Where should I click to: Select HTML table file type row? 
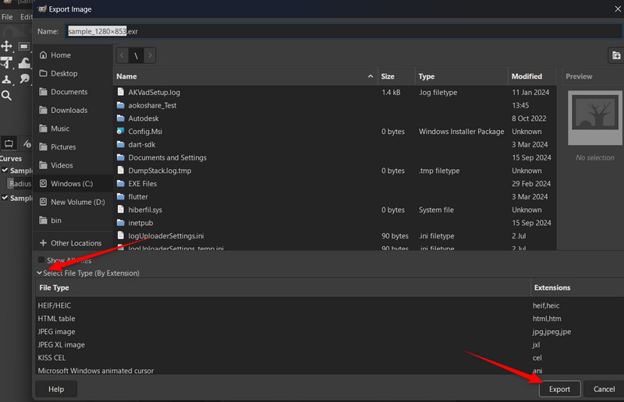(x=329, y=319)
